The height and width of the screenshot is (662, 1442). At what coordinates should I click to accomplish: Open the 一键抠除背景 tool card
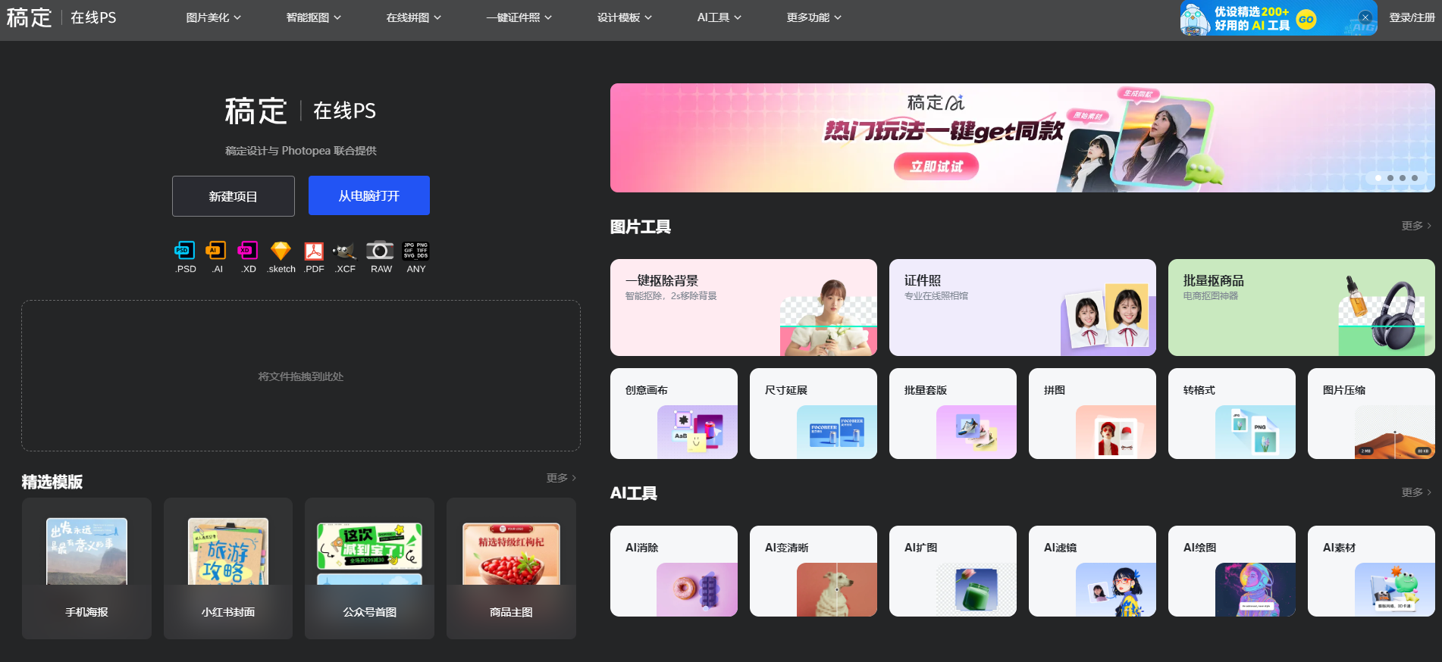[x=744, y=308]
